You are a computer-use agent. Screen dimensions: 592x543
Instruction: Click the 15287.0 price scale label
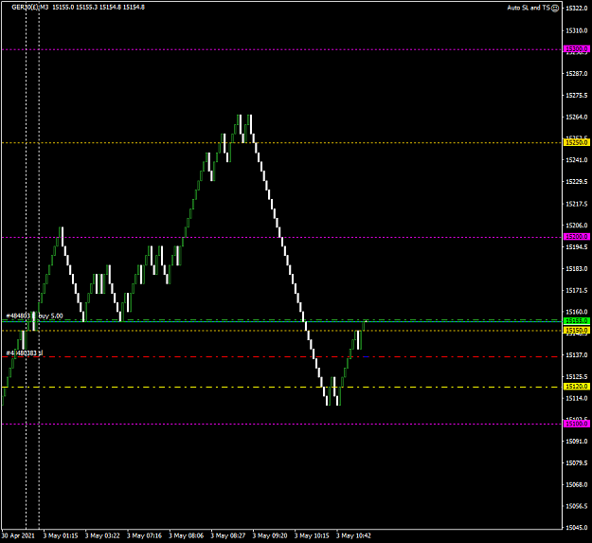(577, 74)
